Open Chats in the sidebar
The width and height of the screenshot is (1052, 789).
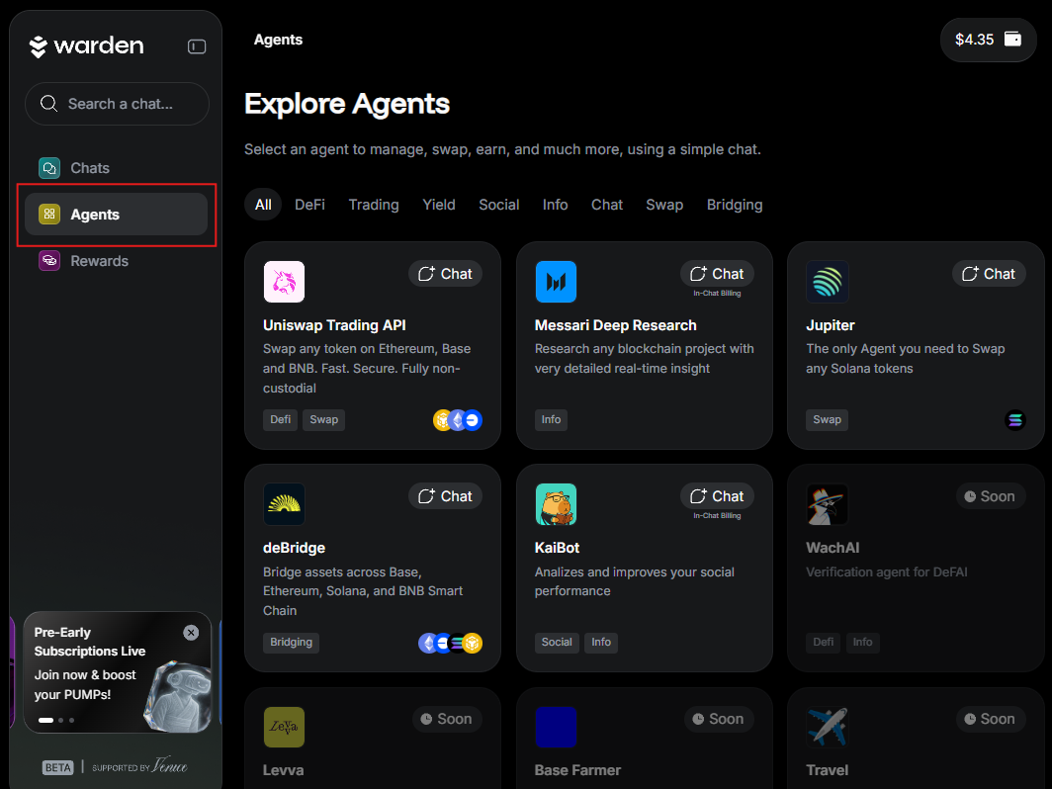(x=90, y=168)
